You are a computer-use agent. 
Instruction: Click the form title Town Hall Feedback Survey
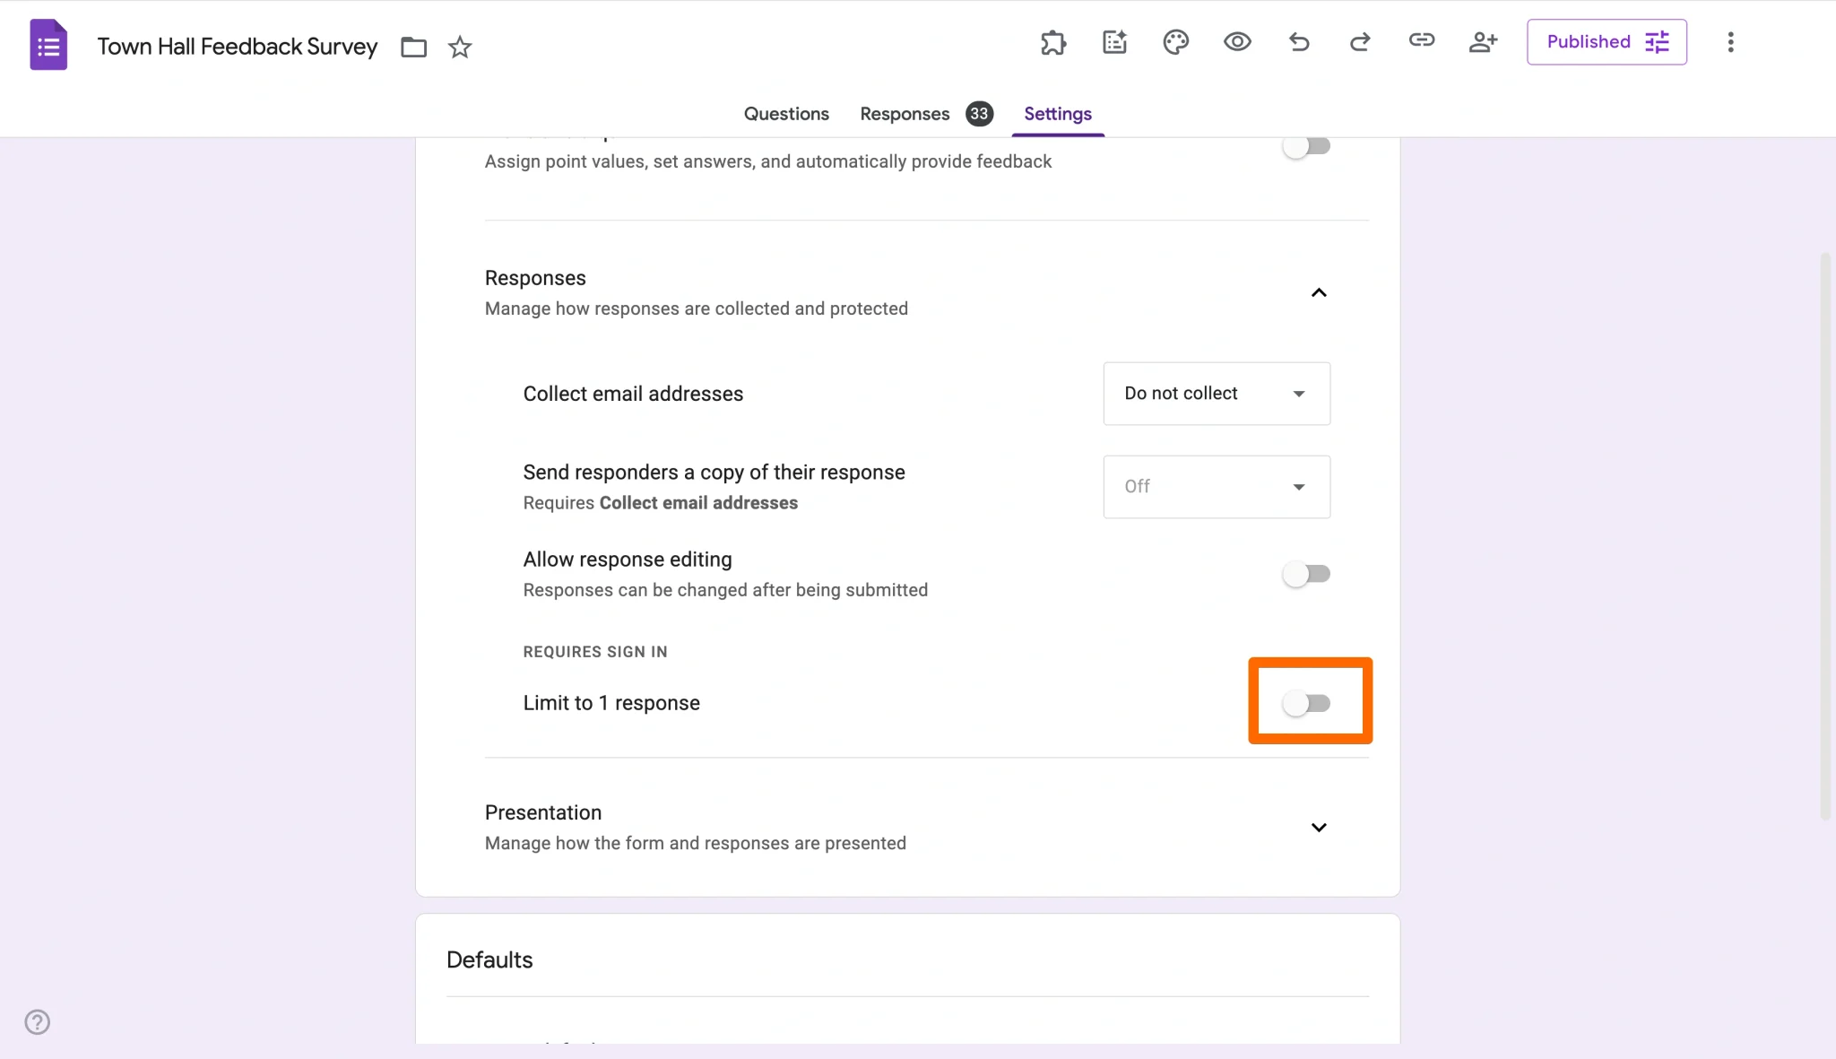(x=238, y=47)
